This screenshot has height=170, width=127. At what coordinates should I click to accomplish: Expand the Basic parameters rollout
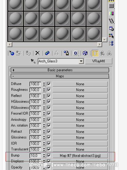60,70
